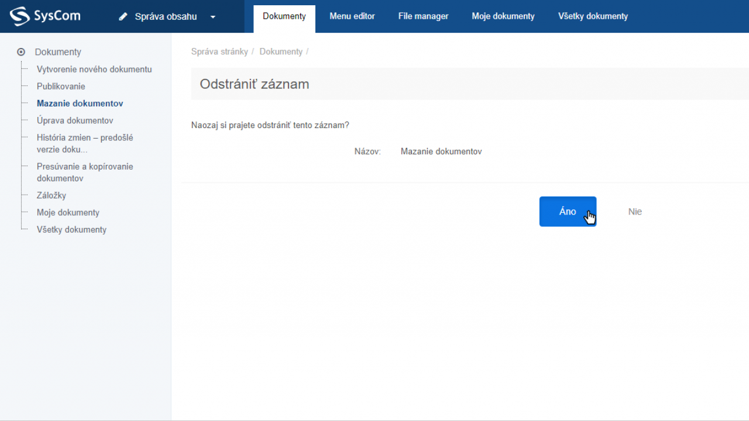Switch to the Dokumenty tab
Image resolution: width=749 pixels, height=421 pixels.
coord(284,16)
